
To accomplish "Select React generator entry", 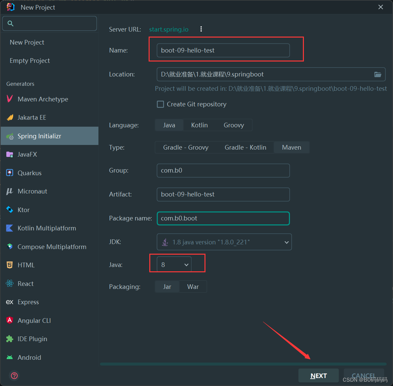I will [x=50, y=284].
